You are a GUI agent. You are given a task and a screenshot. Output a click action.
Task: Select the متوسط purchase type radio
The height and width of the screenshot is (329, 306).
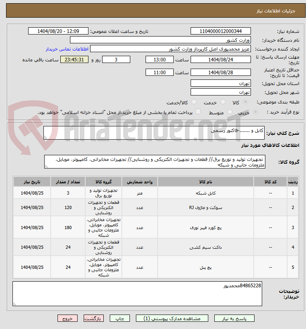coord(230,112)
